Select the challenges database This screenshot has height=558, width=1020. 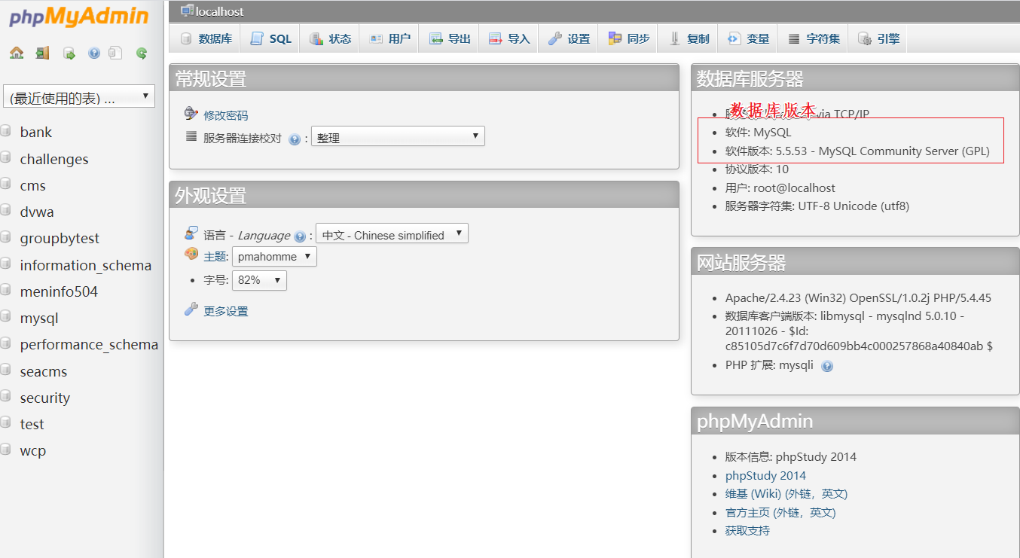[x=54, y=159]
